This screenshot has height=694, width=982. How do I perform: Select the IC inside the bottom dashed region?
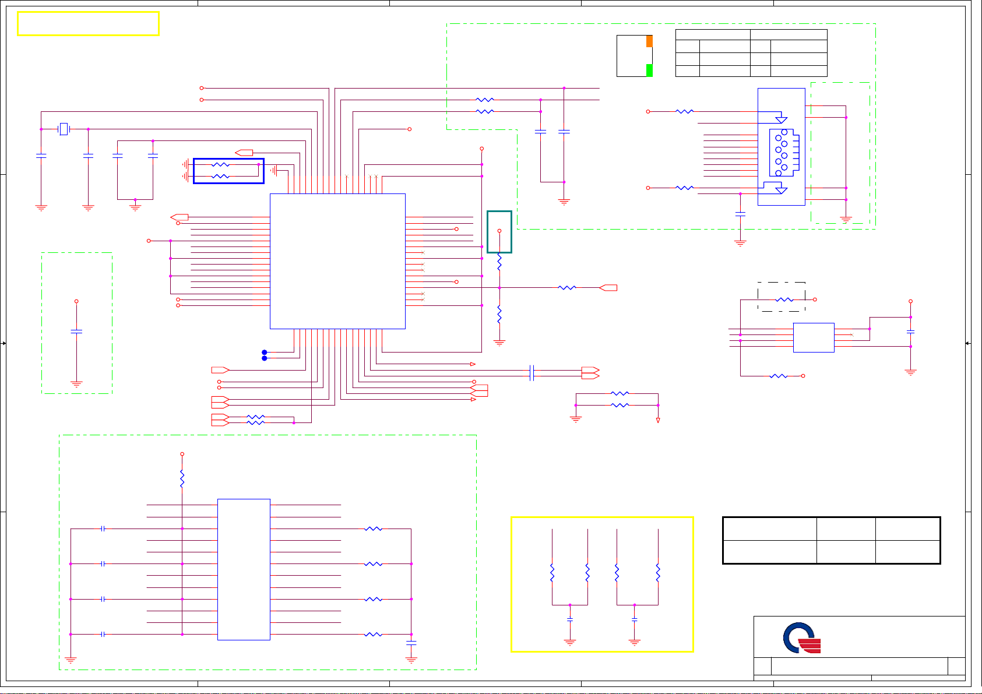point(244,569)
